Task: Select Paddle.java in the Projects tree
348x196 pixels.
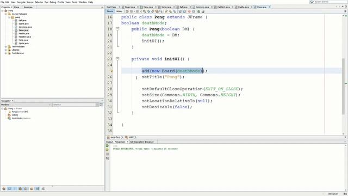Action: pyautogui.click(x=24, y=34)
